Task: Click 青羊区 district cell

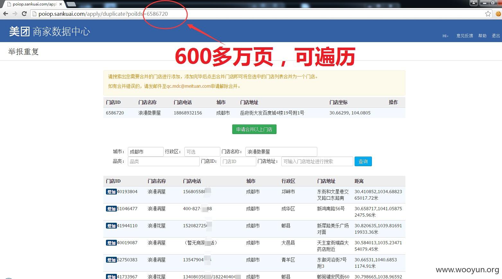Action: click(x=288, y=260)
